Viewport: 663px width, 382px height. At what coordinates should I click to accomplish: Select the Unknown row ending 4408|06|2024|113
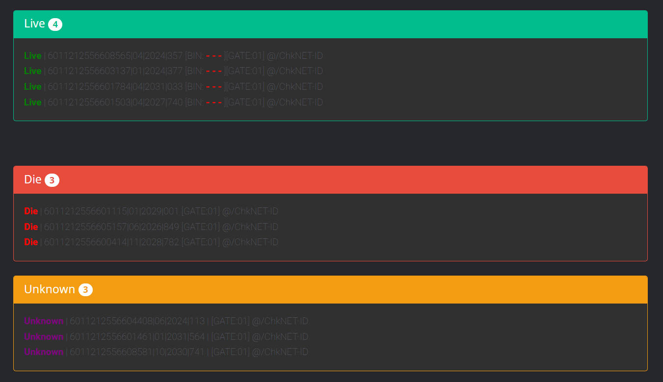click(166, 321)
